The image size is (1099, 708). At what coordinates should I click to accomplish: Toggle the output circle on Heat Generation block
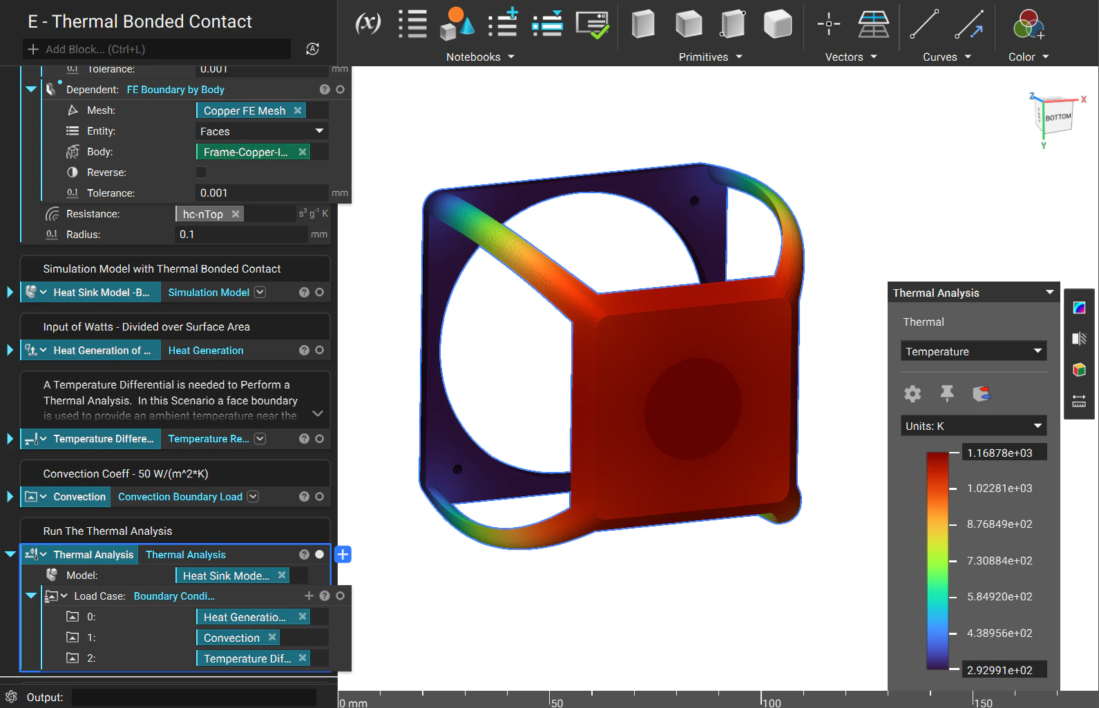coord(319,351)
